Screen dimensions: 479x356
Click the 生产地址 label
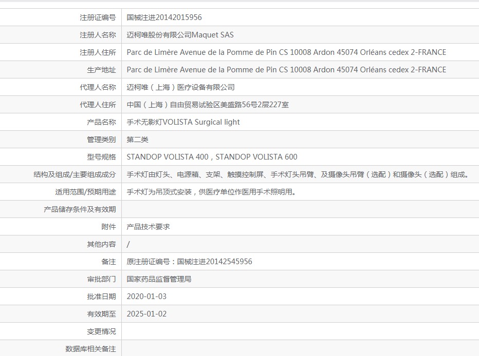coord(101,70)
